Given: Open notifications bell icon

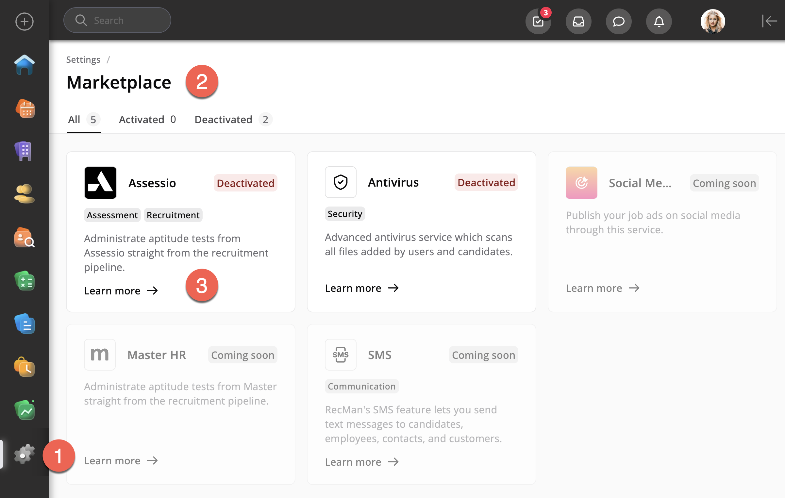Looking at the screenshot, I should 659,22.
